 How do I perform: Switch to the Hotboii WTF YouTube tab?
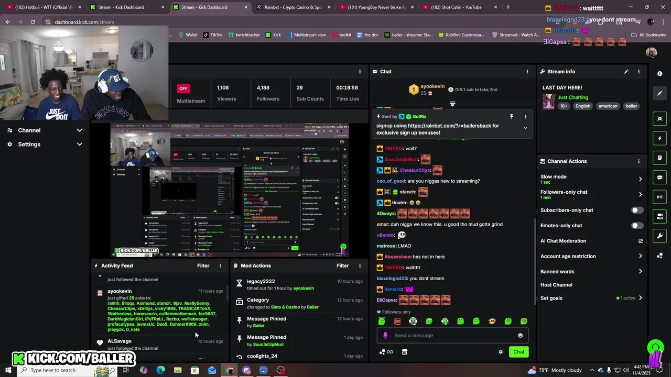(44, 7)
